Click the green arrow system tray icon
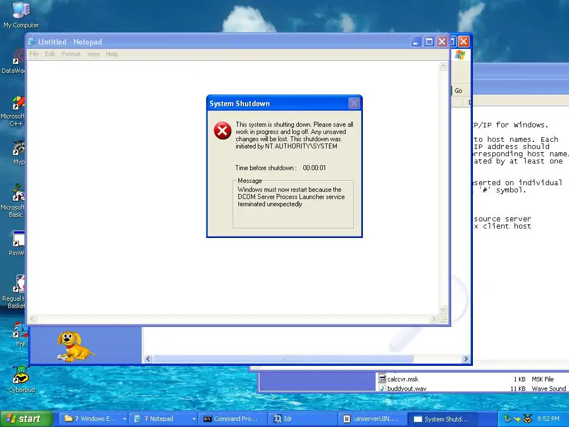The image size is (569, 427). coord(507,419)
